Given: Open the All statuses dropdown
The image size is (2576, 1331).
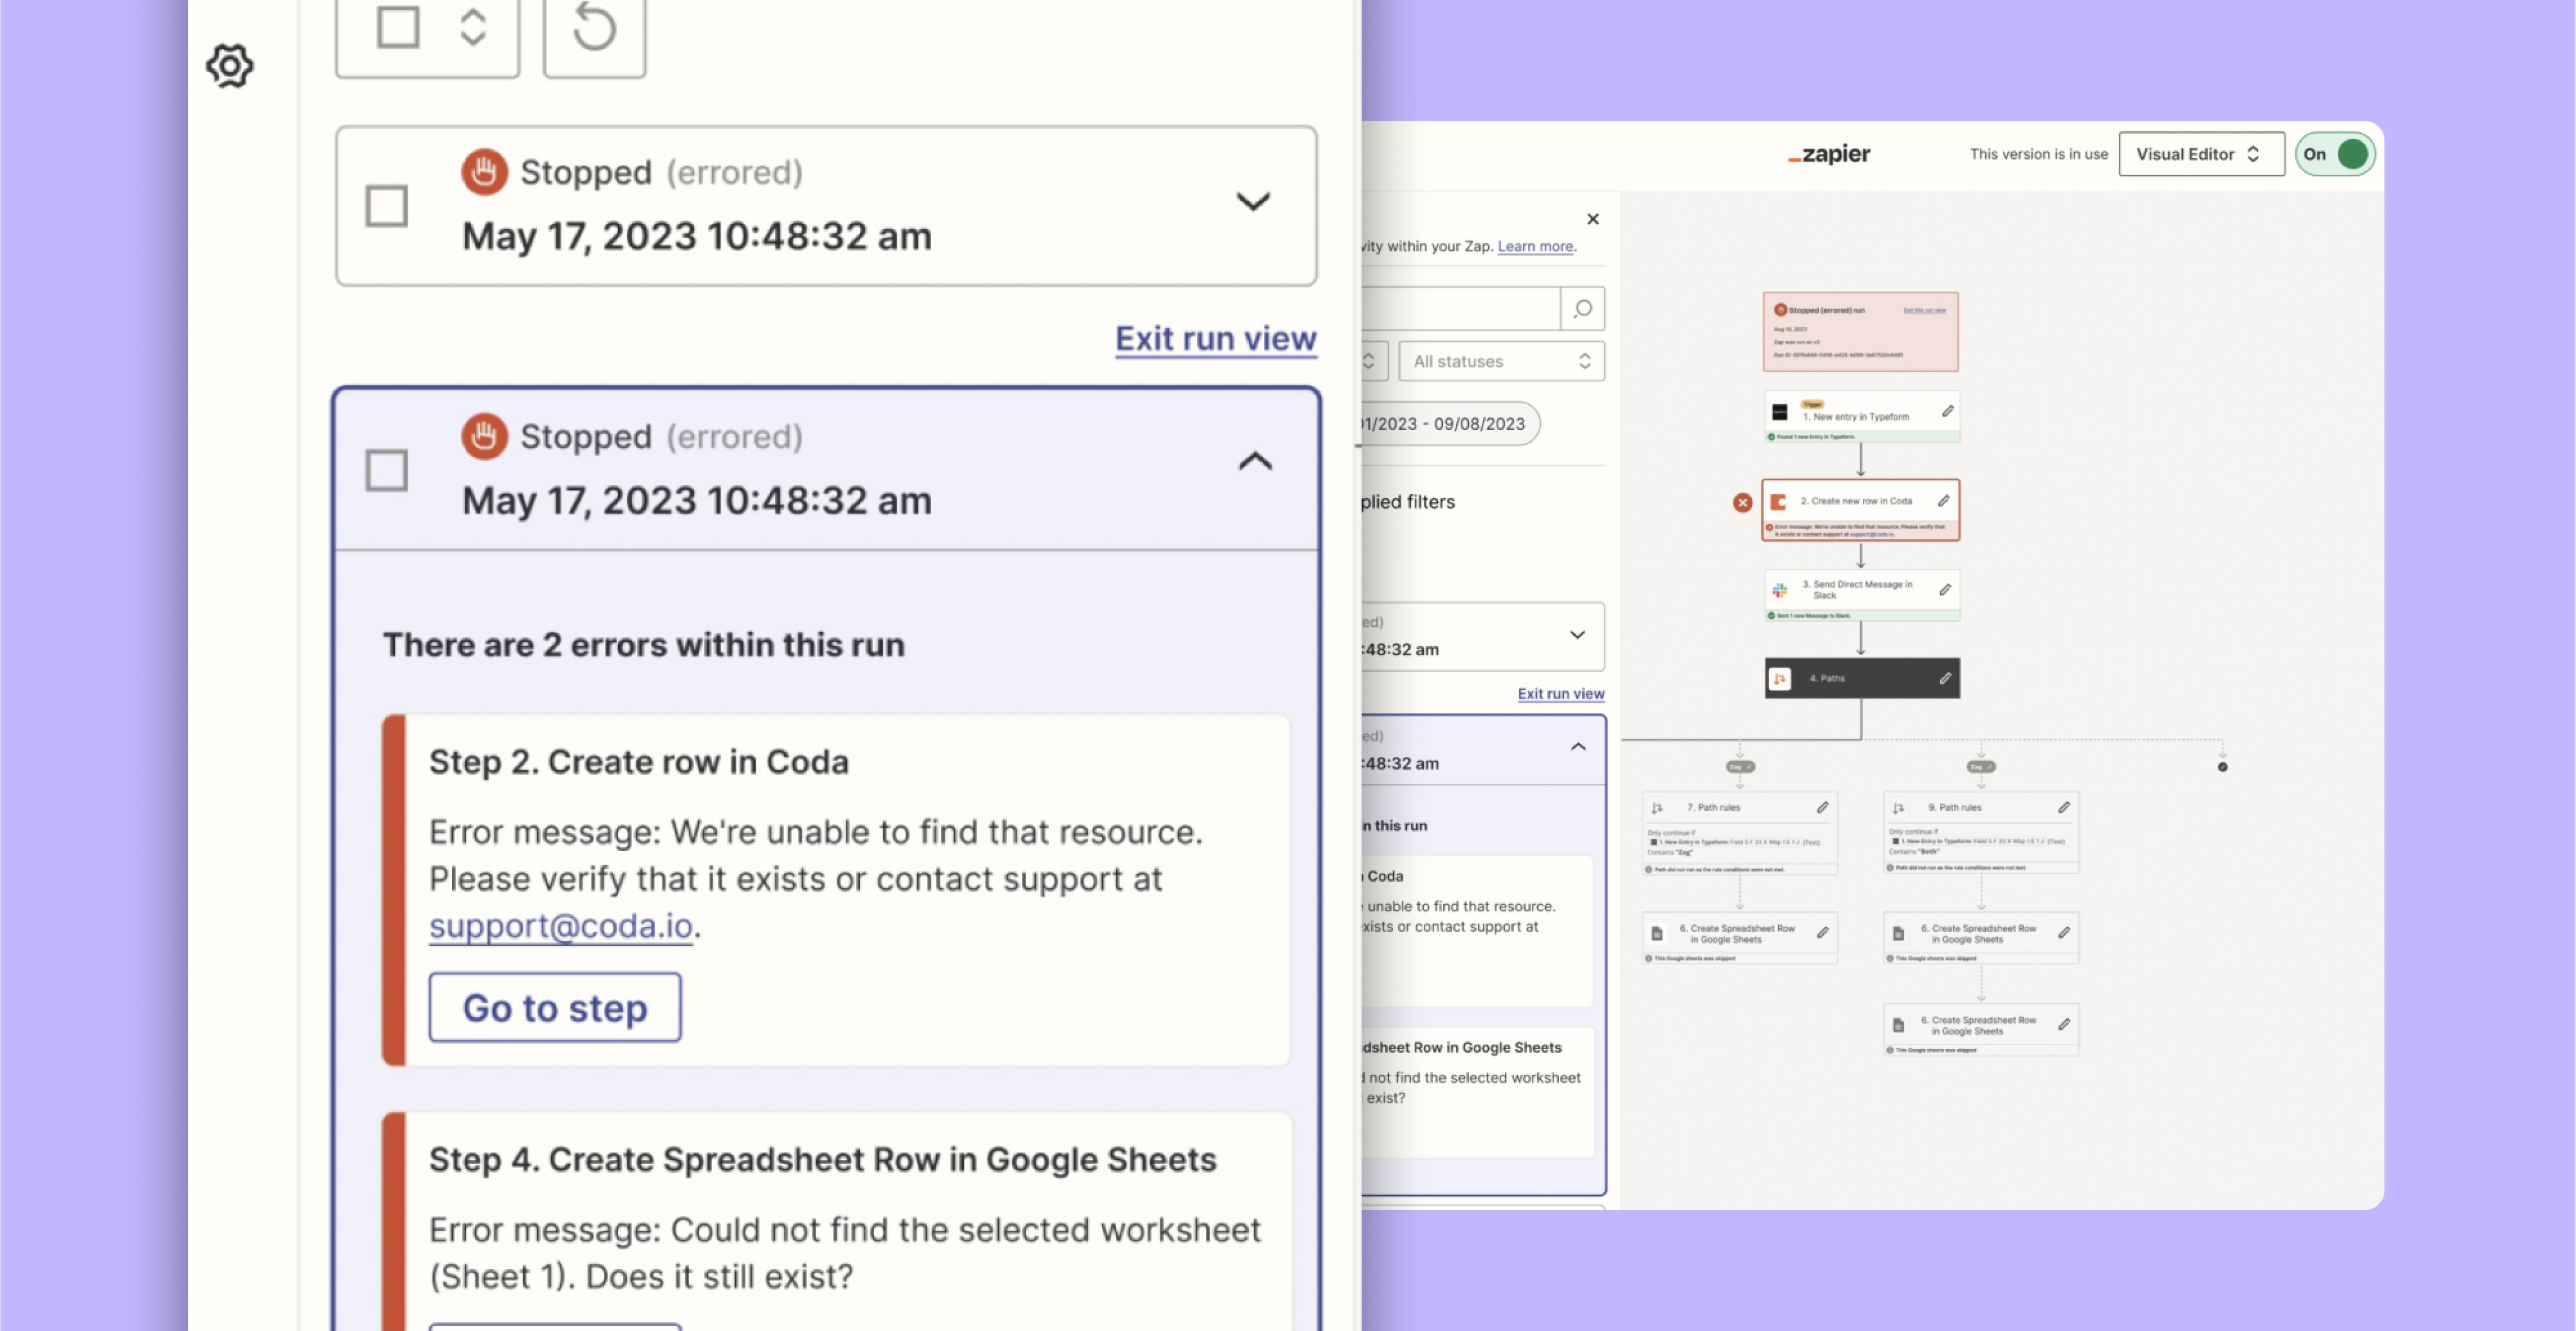Looking at the screenshot, I should click(1502, 361).
